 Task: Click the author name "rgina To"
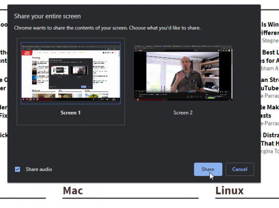[x=270, y=151]
